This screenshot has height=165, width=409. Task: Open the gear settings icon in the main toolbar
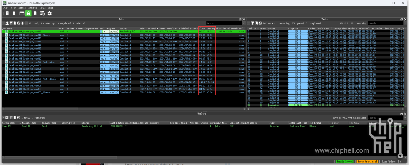click(x=49, y=13)
